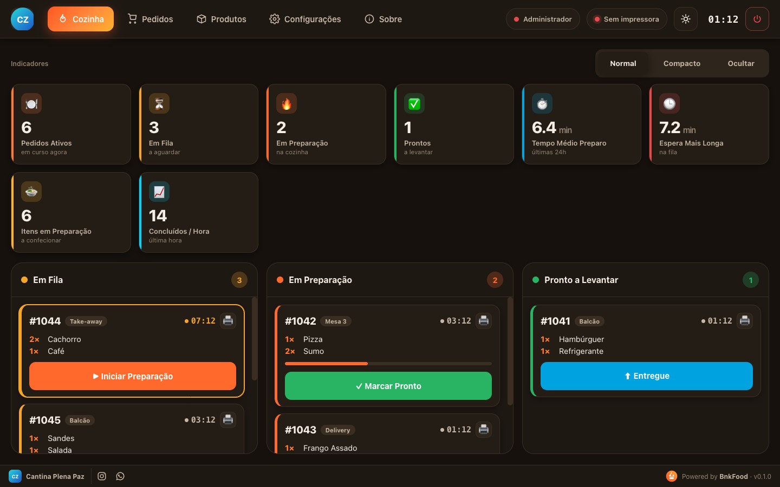The height and width of the screenshot is (487, 780).
Task: Click the plate icon on Pedidos Ativos card
Action: (x=31, y=103)
